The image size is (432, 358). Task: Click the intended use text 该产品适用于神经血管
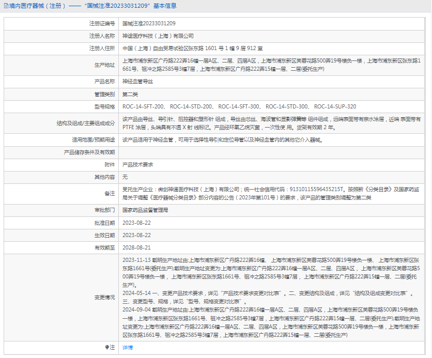(x=223, y=140)
